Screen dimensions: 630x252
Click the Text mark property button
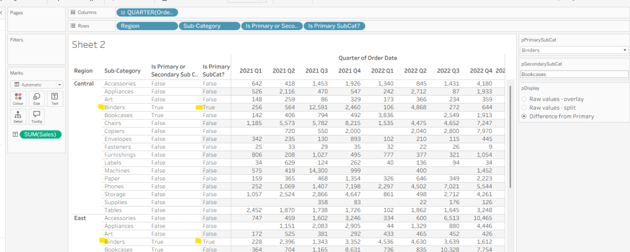pos(55,98)
